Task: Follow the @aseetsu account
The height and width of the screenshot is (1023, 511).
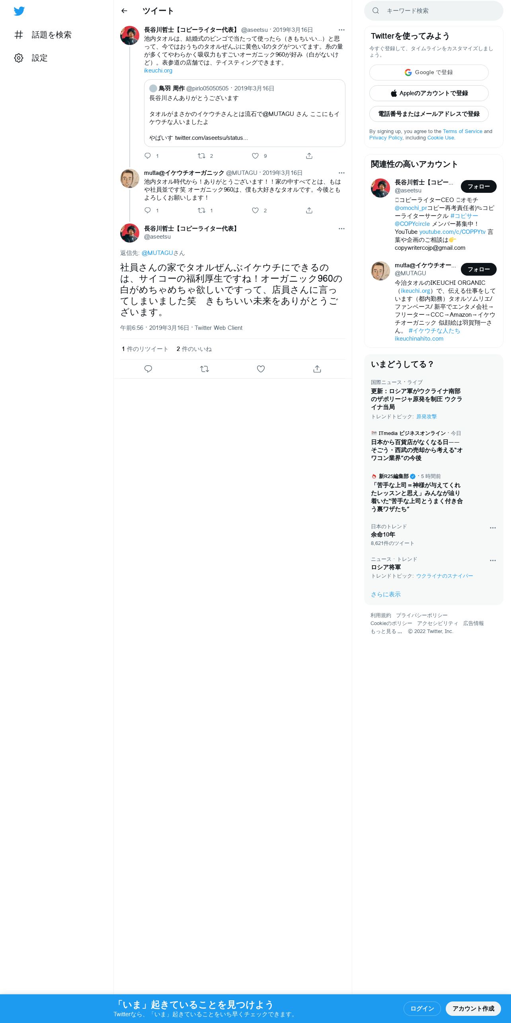Action: (479, 186)
